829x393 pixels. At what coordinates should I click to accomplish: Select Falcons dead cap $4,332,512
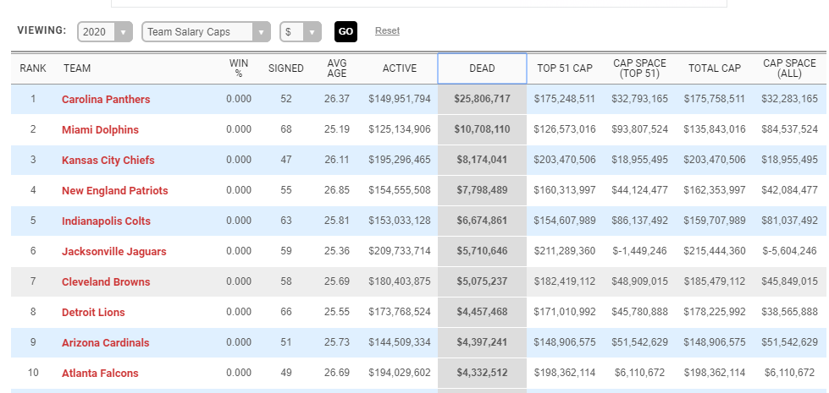pyautogui.click(x=482, y=373)
